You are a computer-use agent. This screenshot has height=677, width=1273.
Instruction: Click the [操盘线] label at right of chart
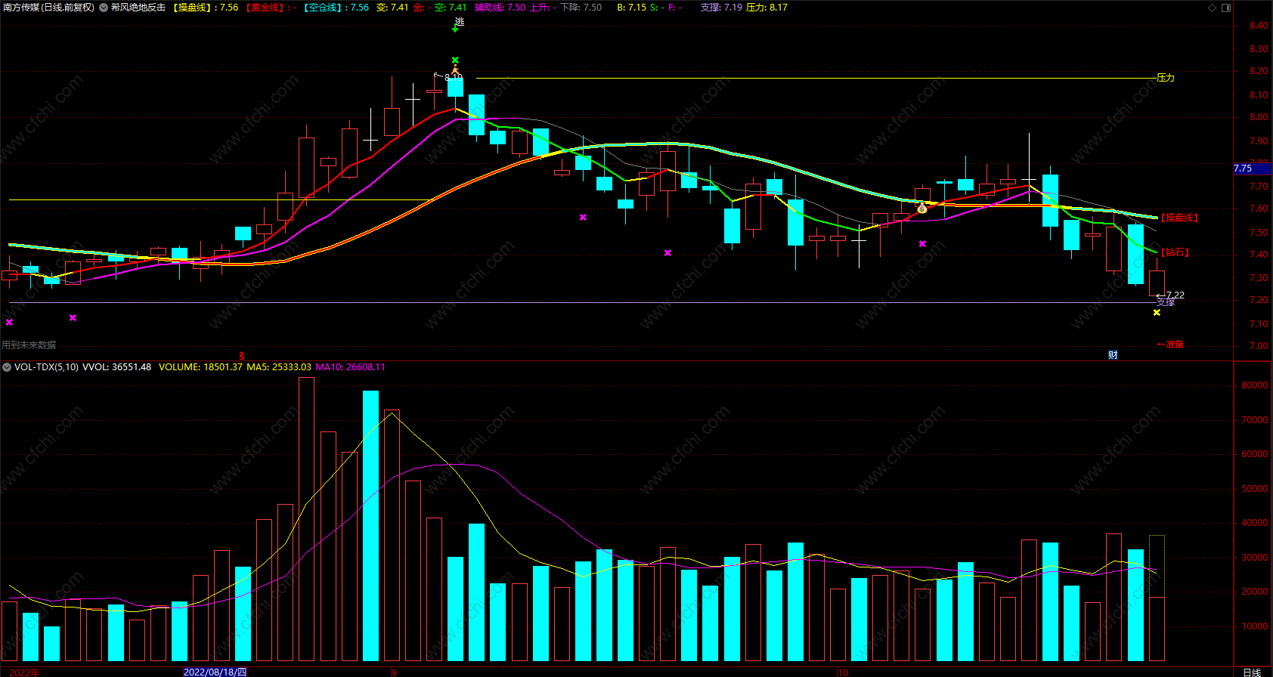[x=1179, y=218]
